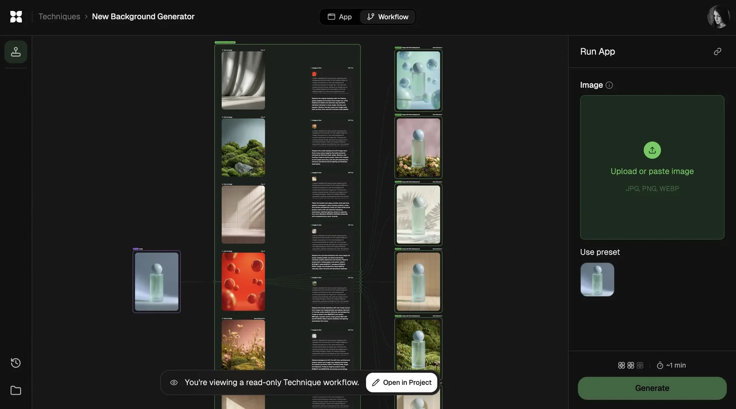Click the app logo in top-left corner
The height and width of the screenshot is (409, 736).
pyautogui.click(x=16, y=17)
